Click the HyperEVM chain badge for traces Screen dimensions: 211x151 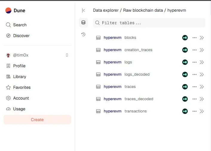[x=185, y=87]
